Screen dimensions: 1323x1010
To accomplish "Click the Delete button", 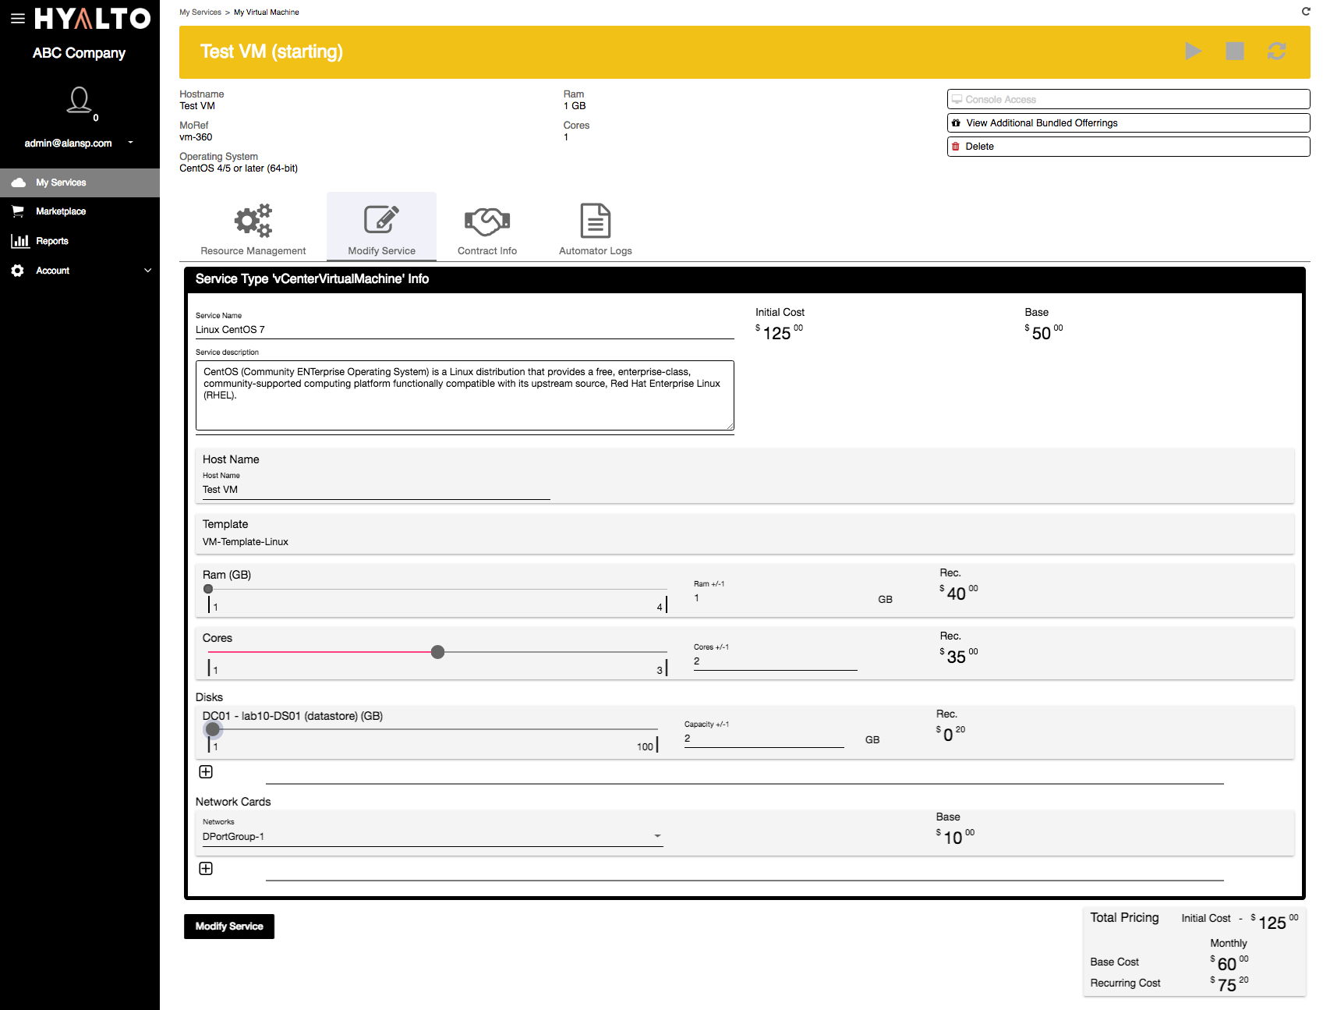I will (1128, 147).
